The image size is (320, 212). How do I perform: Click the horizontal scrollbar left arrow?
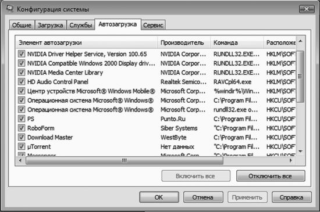pos(20,160)
